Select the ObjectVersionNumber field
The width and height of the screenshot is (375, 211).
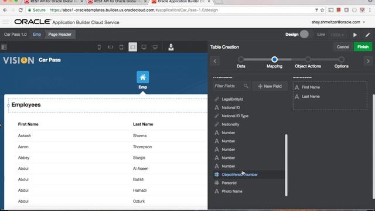tap(248, 175)
